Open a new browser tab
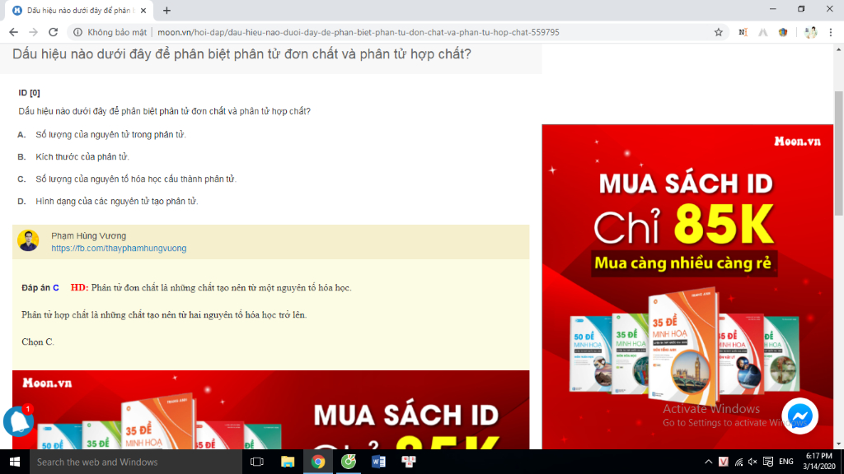Viewport: 844px width, 474px height. 166,10
